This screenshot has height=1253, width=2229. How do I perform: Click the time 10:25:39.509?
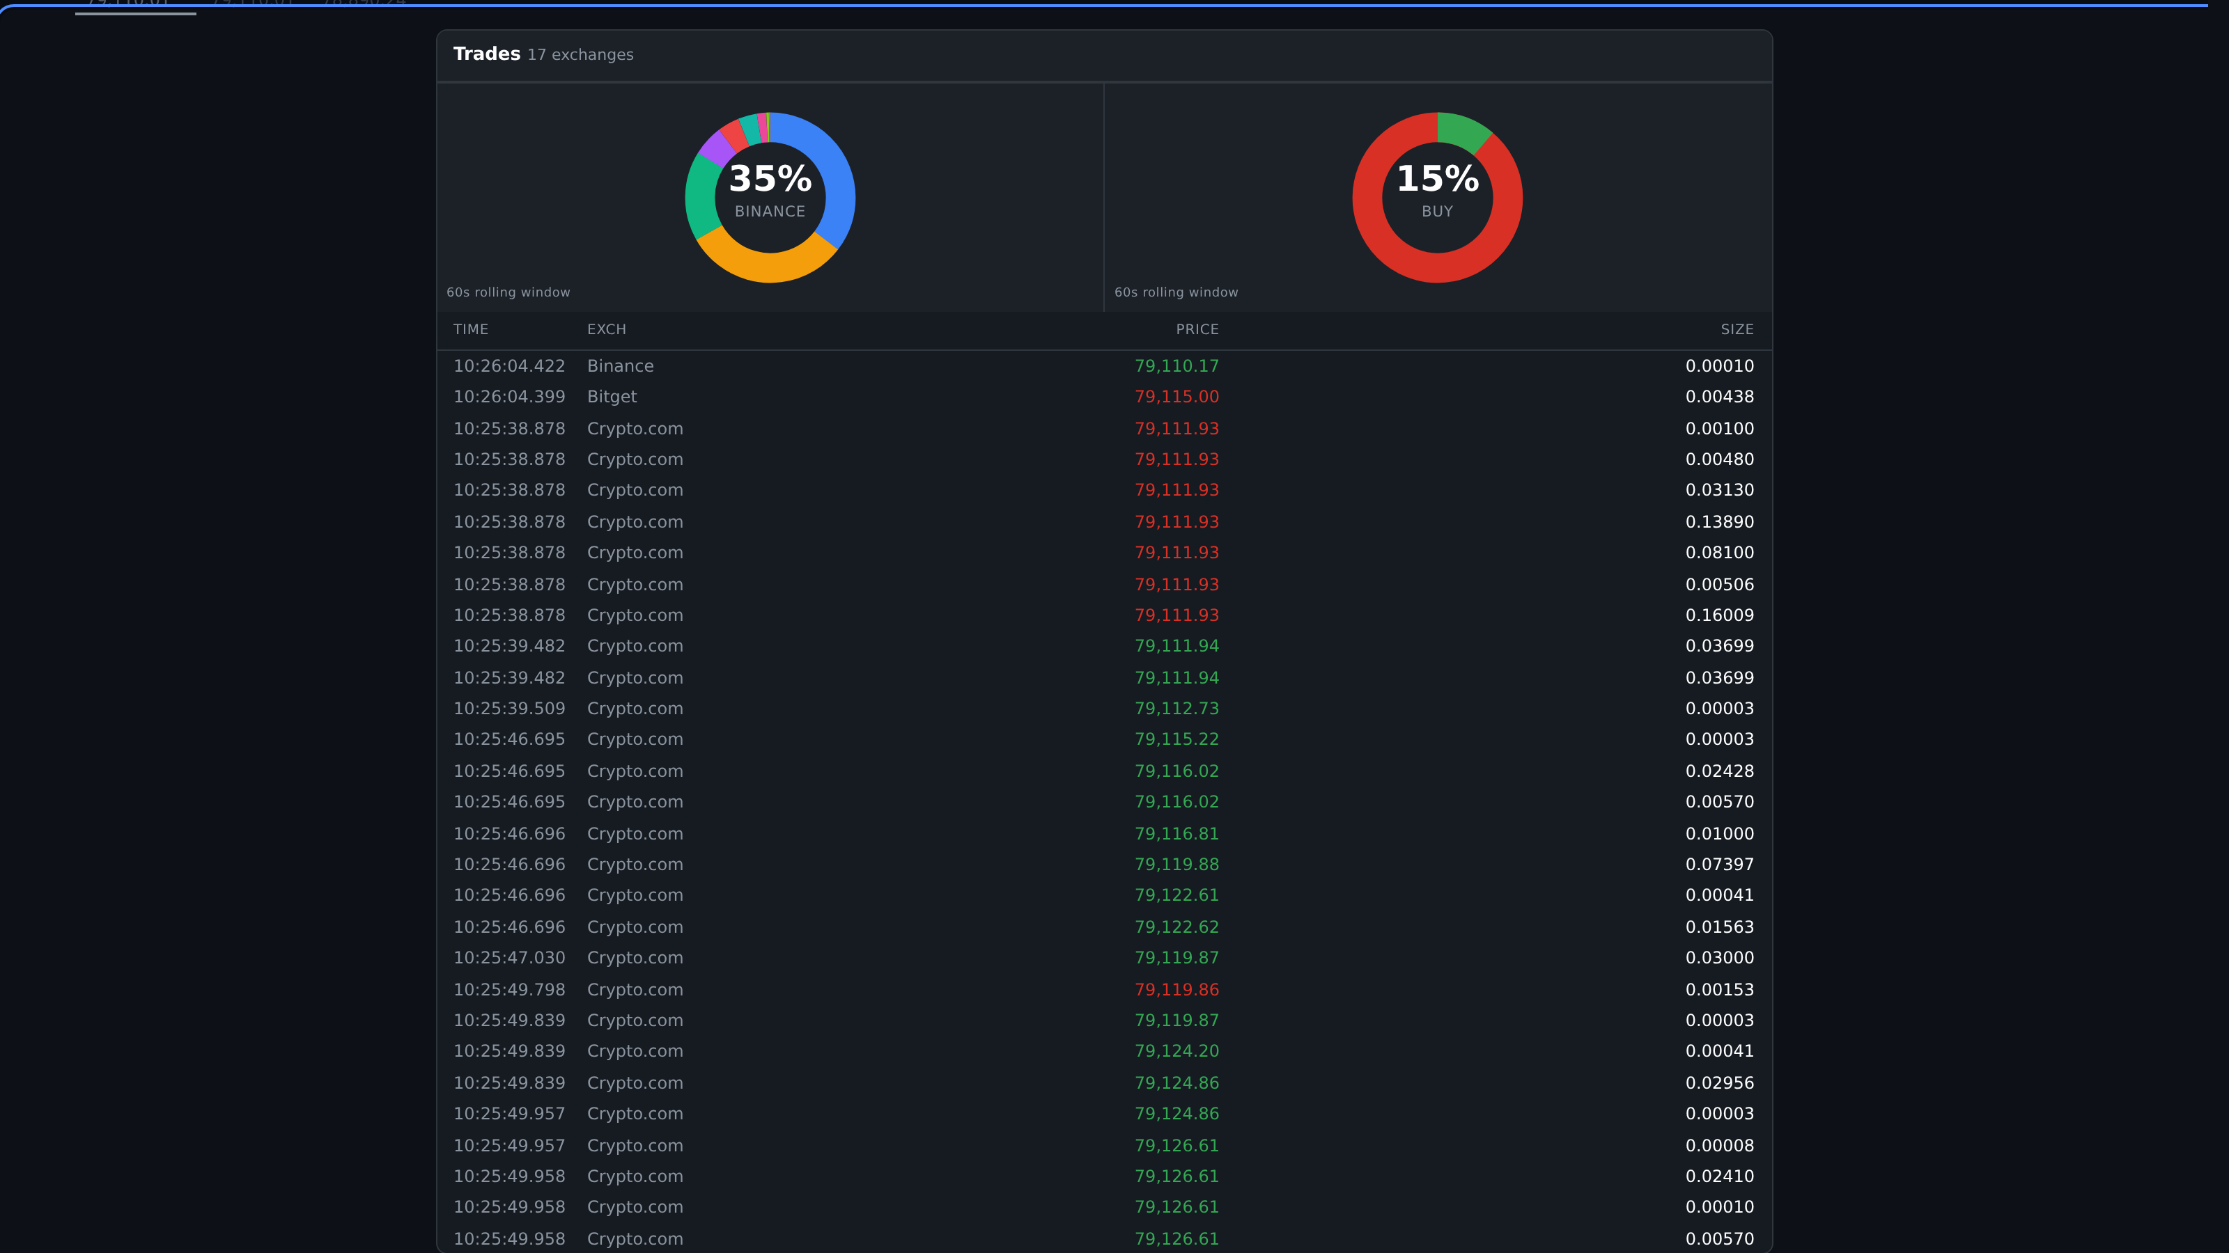[x=508, y=709]
